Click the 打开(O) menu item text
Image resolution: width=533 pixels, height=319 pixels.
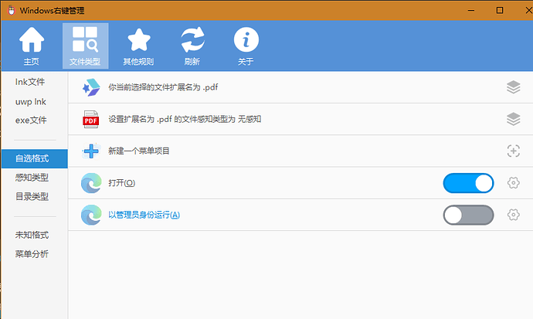click(x=122, y=183)
